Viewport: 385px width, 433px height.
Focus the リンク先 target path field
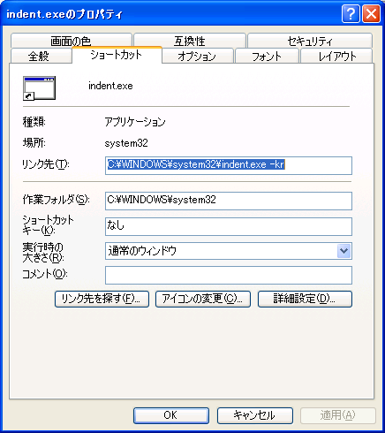[229, 165]
